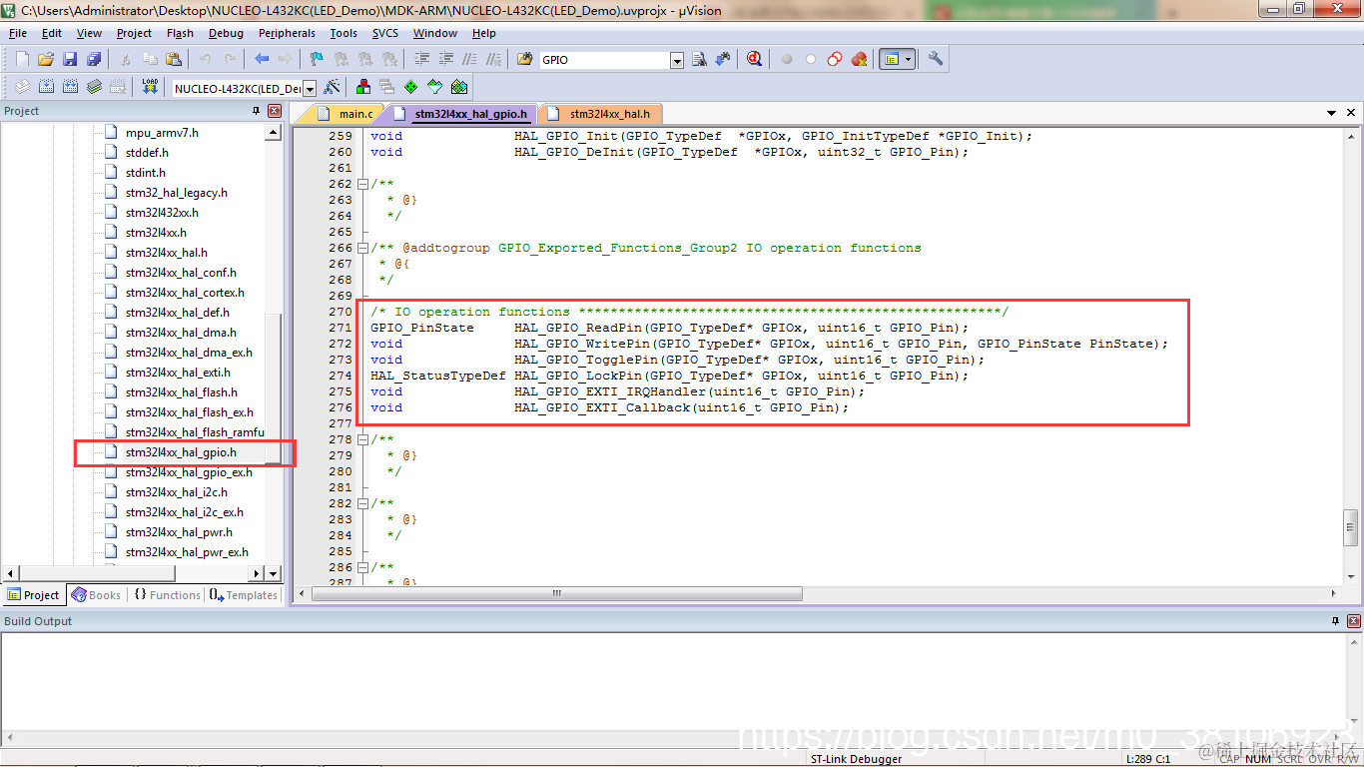Click the Download (LOAD) to flash icon
1364x767 pixels.
pos(150,87)
